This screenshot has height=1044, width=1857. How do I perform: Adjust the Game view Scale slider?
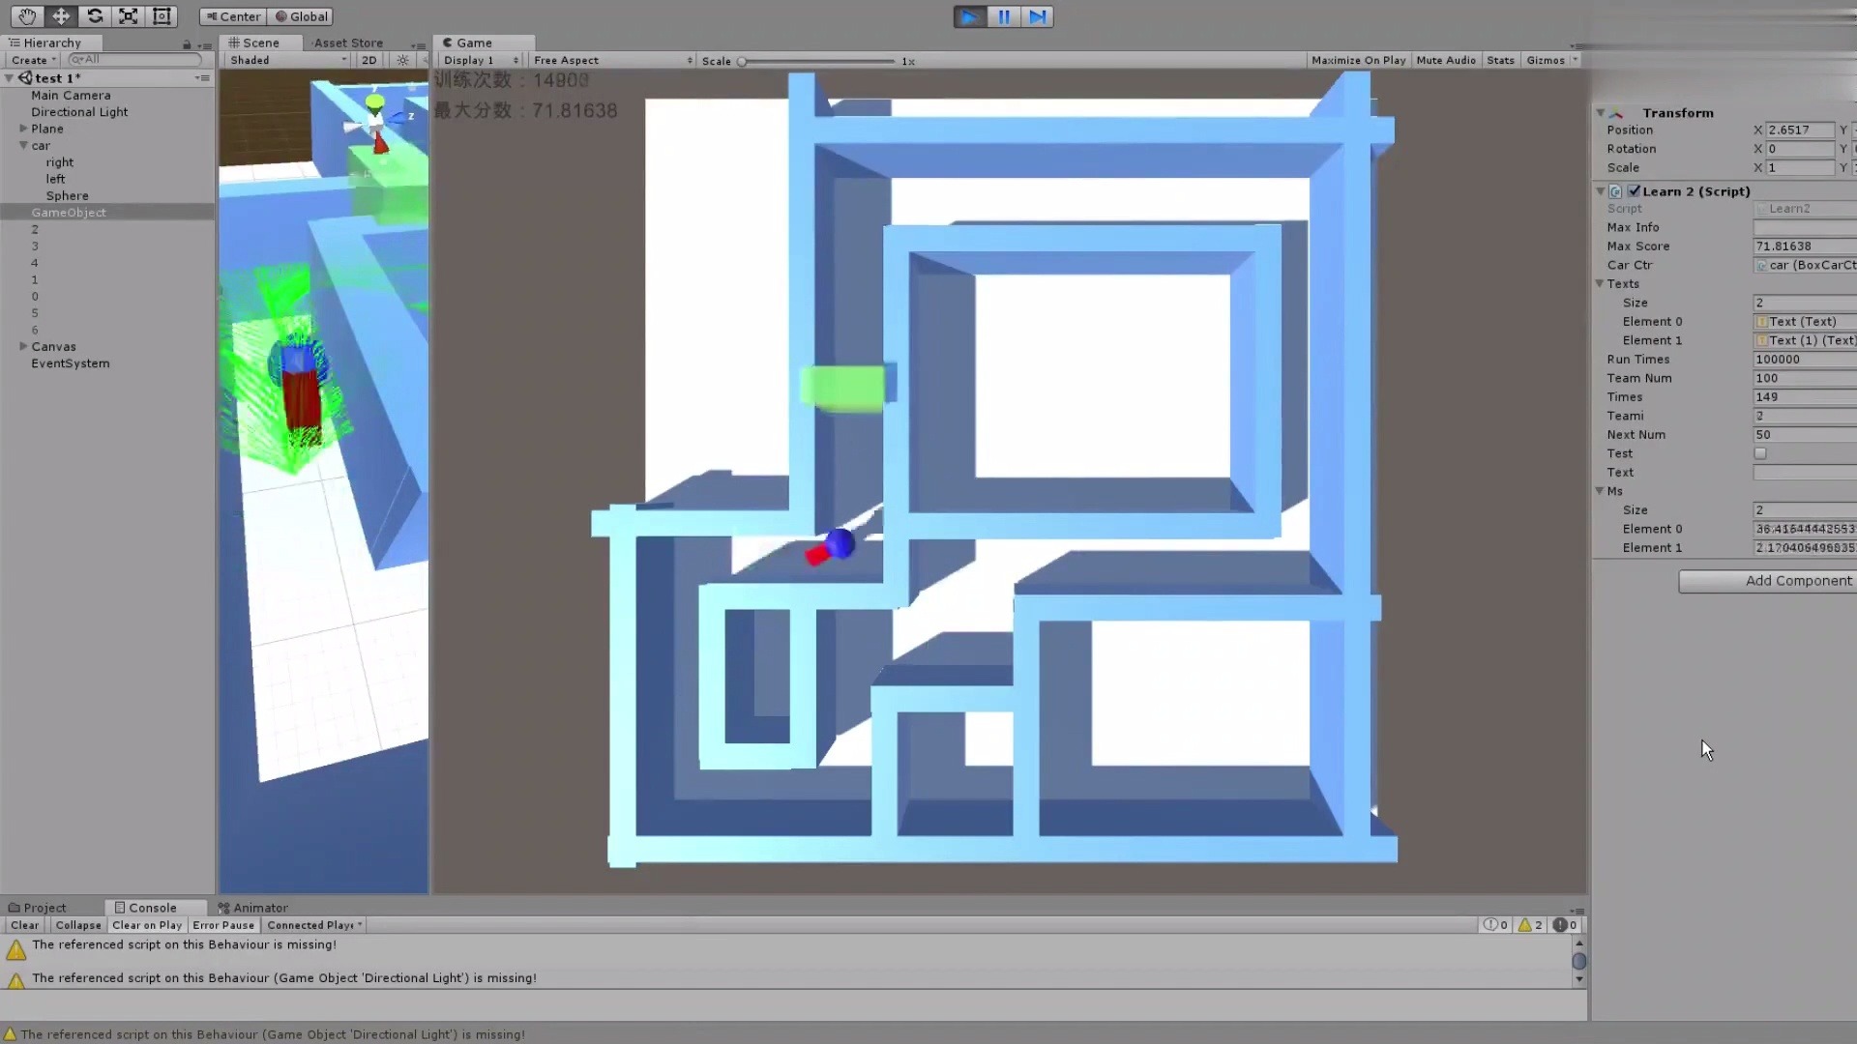tap(742, 61)
